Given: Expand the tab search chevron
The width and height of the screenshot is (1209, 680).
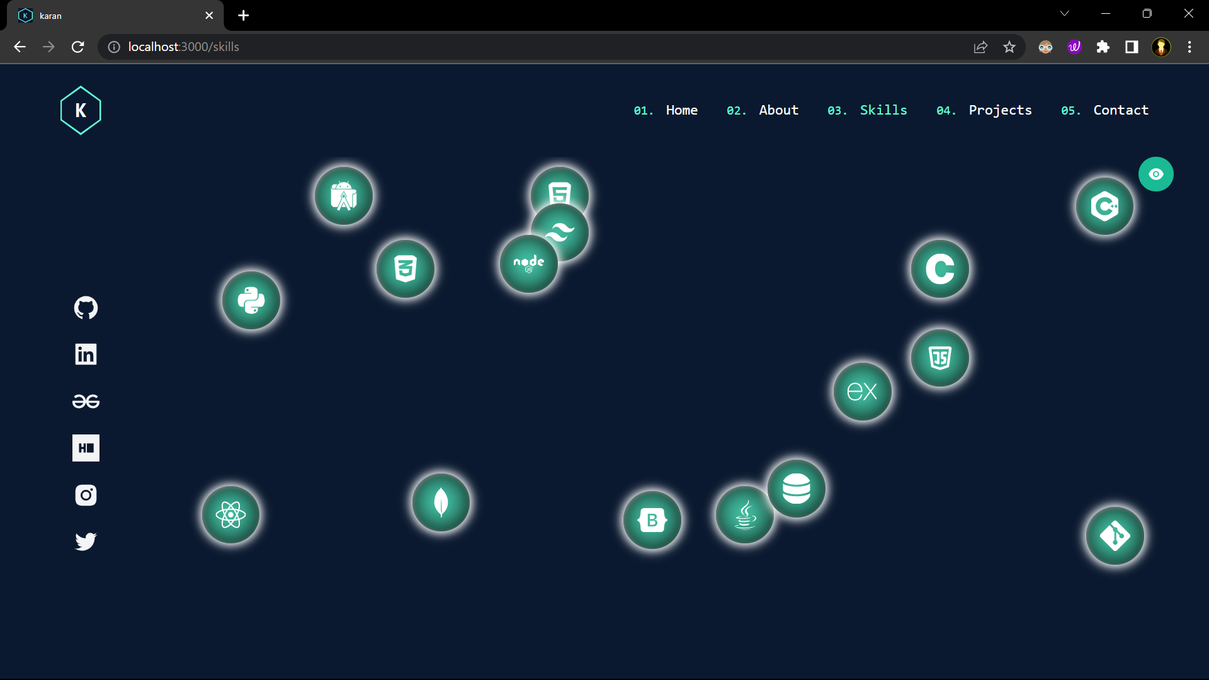Looking at the screenshot, I should pyautogui.click(x=1064, y=14).
